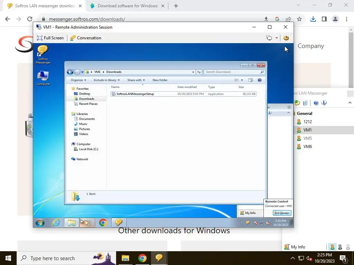
Task: Toggle the preview pane button
Action: pyautogui.click(x=250, y=80)
